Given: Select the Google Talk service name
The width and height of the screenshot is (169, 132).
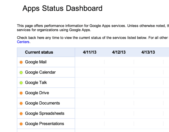Looking at the screenshot, I should (36, 83).
